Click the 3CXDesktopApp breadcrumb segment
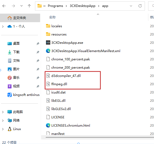The height and width of the screenshot is (144, 154). click(x=83, y=6)
